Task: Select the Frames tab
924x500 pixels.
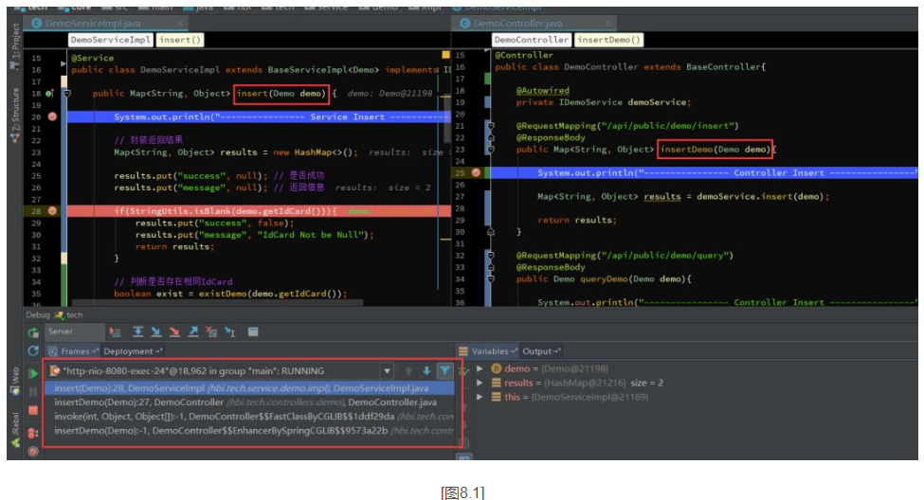Action: pyautogui.click(x=73, y=351)
